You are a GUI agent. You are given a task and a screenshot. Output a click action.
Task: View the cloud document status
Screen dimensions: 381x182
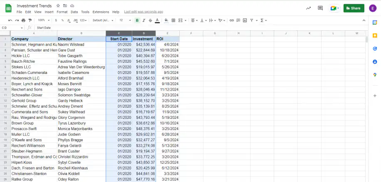coord(72,6)
